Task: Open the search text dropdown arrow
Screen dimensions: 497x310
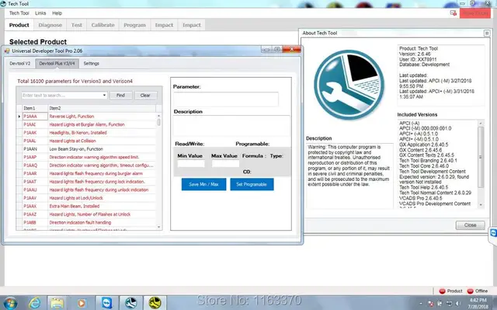Action: (x=104, y=96)
